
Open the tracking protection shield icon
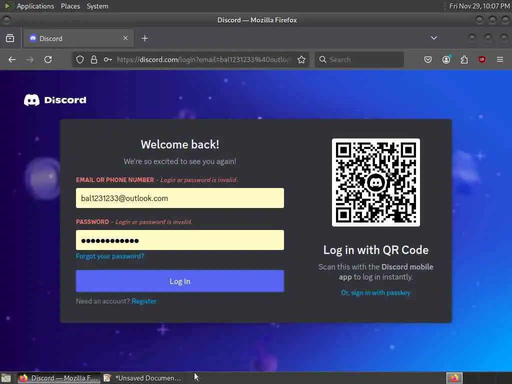pos(80,59)
